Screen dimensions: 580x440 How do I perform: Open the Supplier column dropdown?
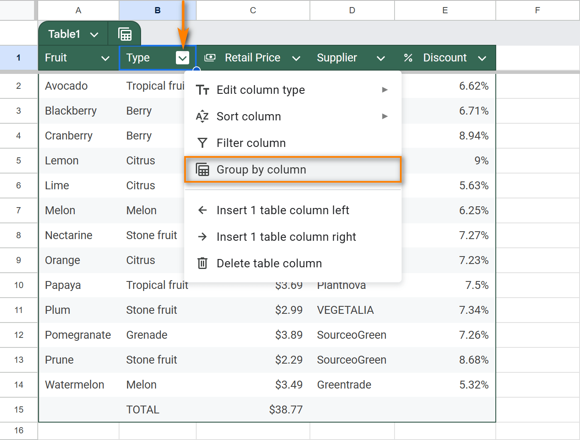380,58
